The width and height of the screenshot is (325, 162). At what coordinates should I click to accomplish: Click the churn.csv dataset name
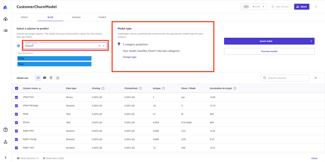click(x=22, y=78)
